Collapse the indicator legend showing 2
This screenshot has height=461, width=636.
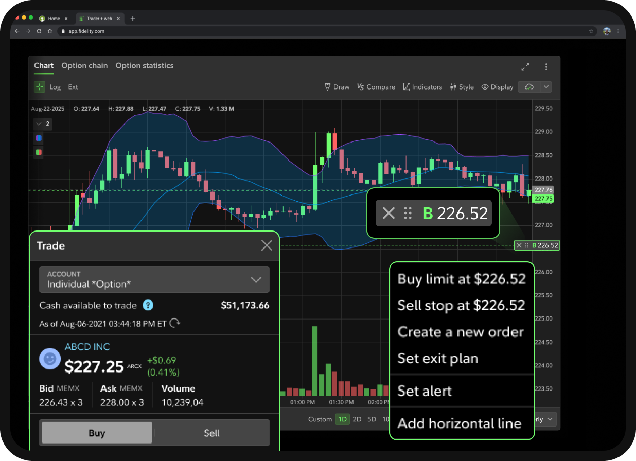39,124
